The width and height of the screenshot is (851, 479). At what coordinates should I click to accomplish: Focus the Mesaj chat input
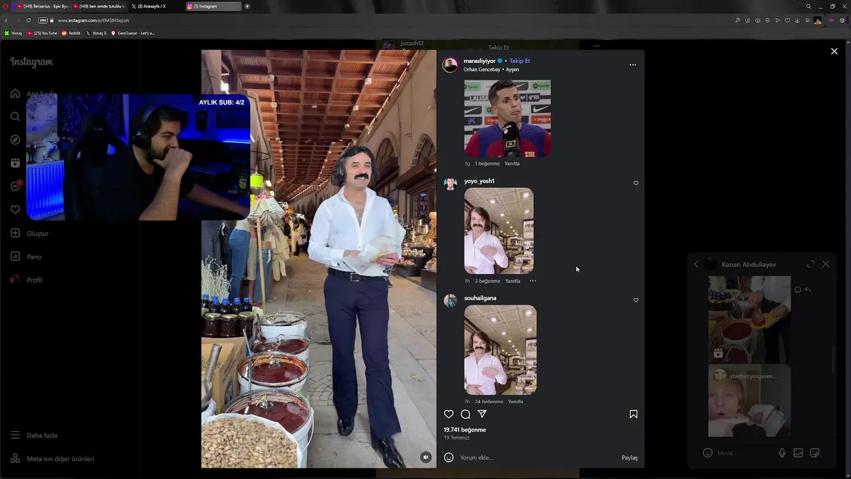pos(745,453)
